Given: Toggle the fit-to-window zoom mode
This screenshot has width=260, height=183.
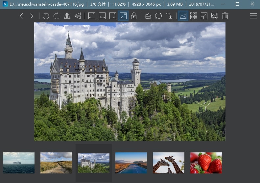Looking at the screenshot, I should pyautogui.click(x=123, y=16).
